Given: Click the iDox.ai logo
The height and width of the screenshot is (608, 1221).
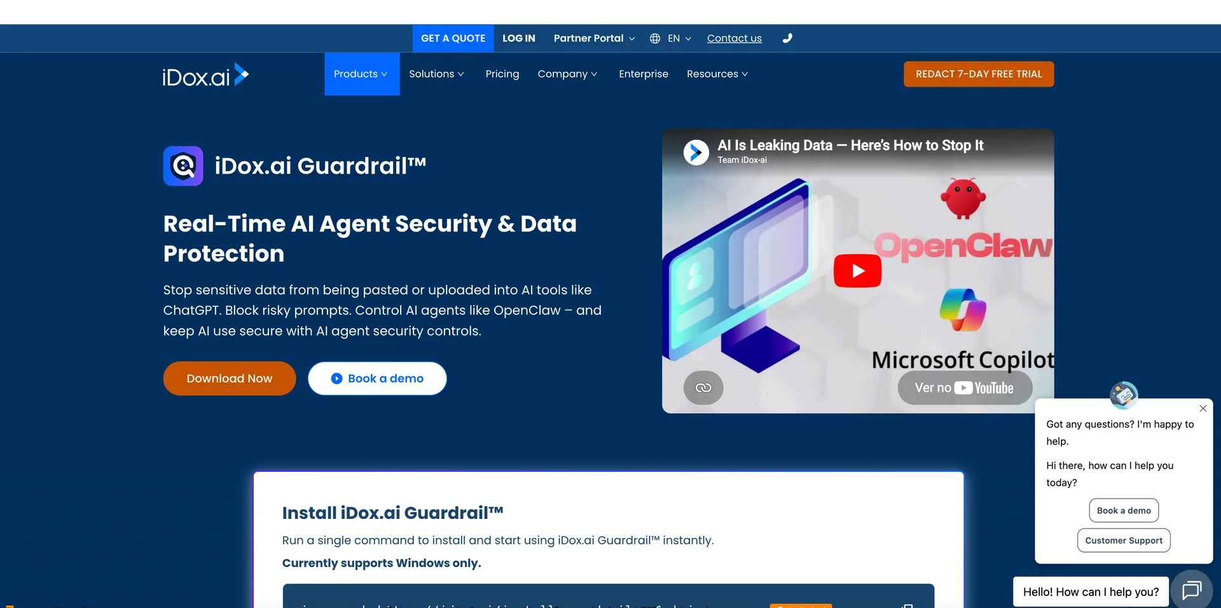Looking at the screenshot, I should tap(205, 75).
